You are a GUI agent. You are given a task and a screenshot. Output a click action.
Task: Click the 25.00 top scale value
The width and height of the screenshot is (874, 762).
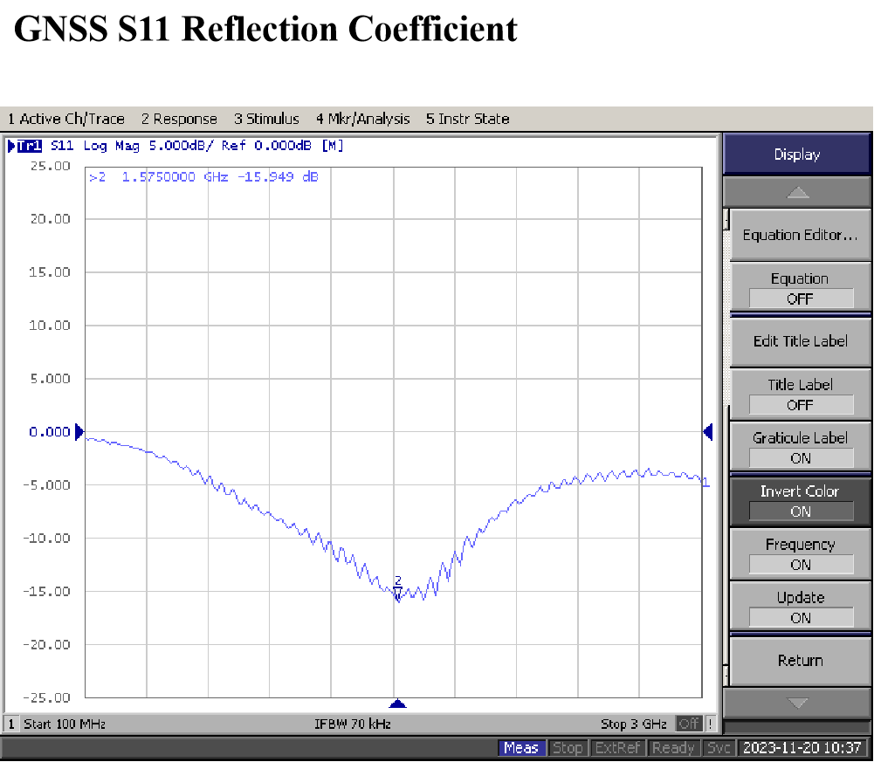coord(50,166)
